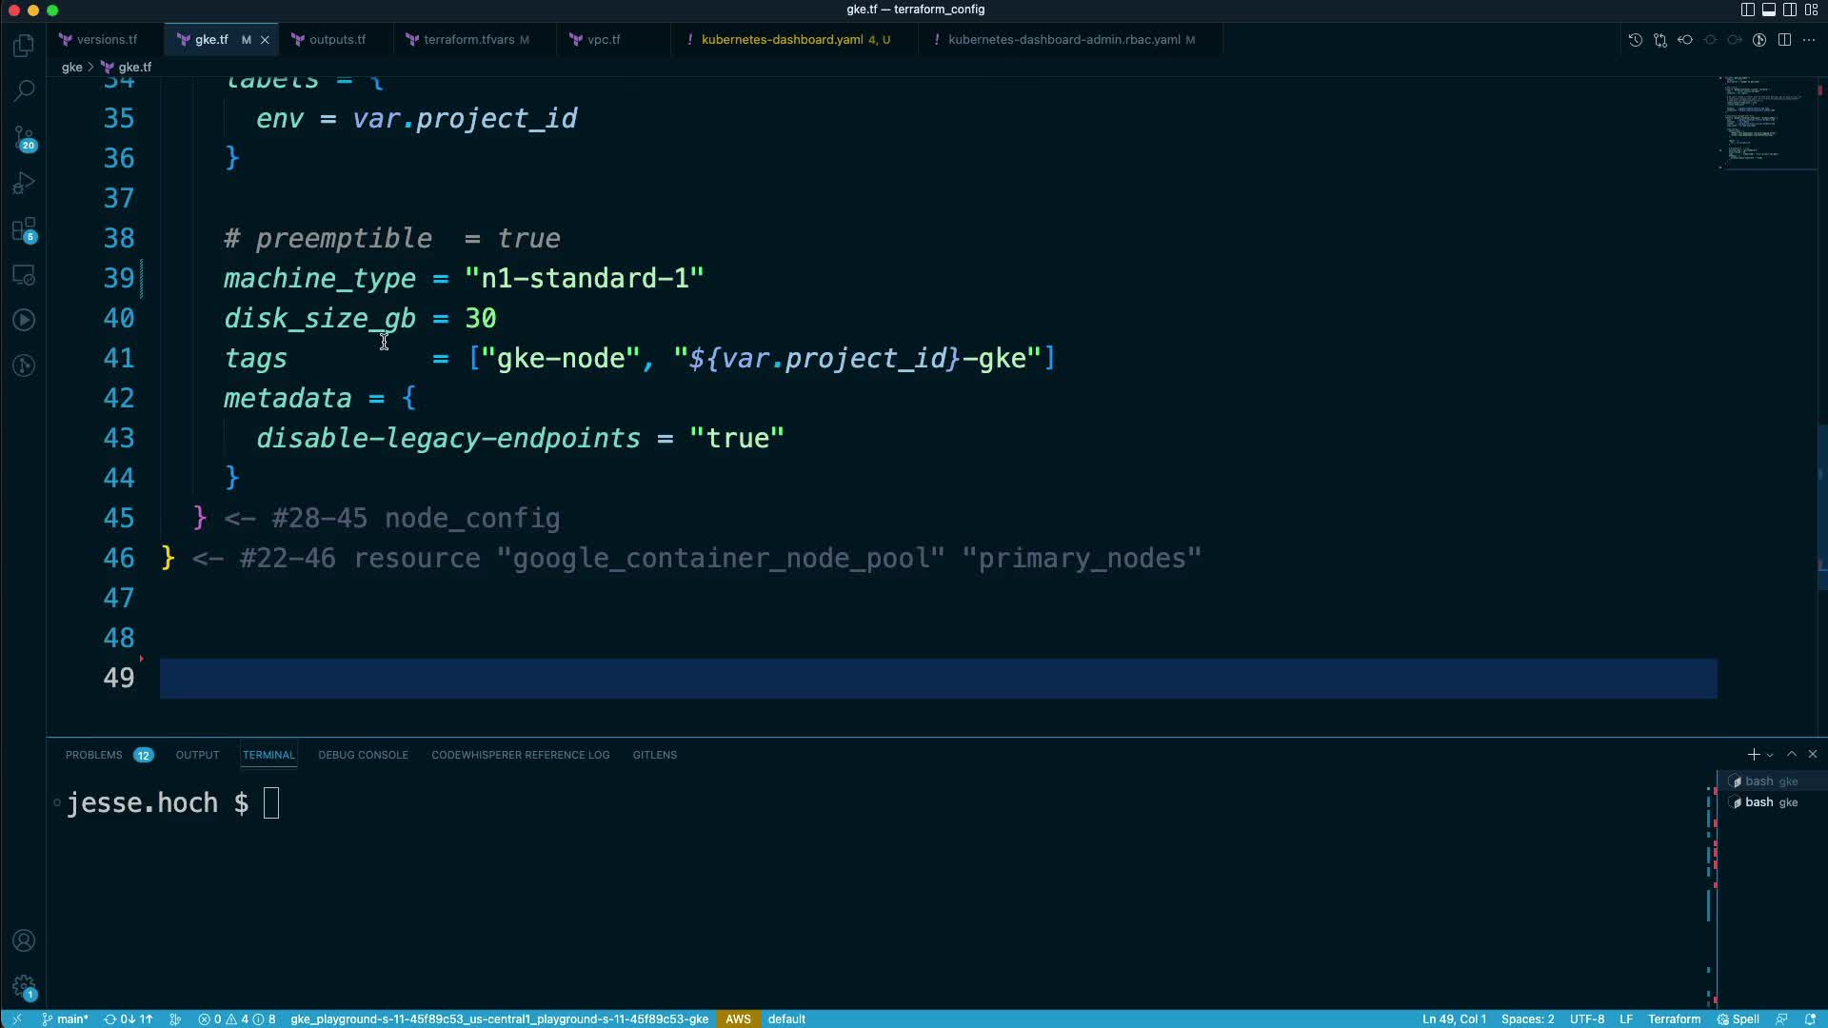Maximize the panel with the chevron up
Screen dimensions: 1828x1028
(x=1791, y=754)
